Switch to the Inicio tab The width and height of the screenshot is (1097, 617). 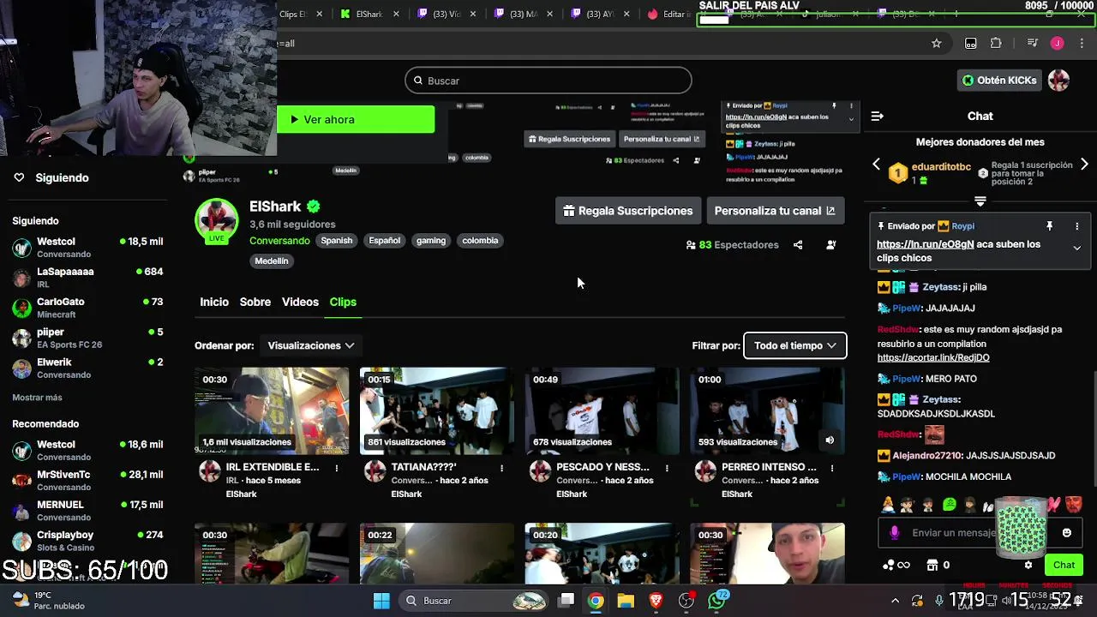214,302
